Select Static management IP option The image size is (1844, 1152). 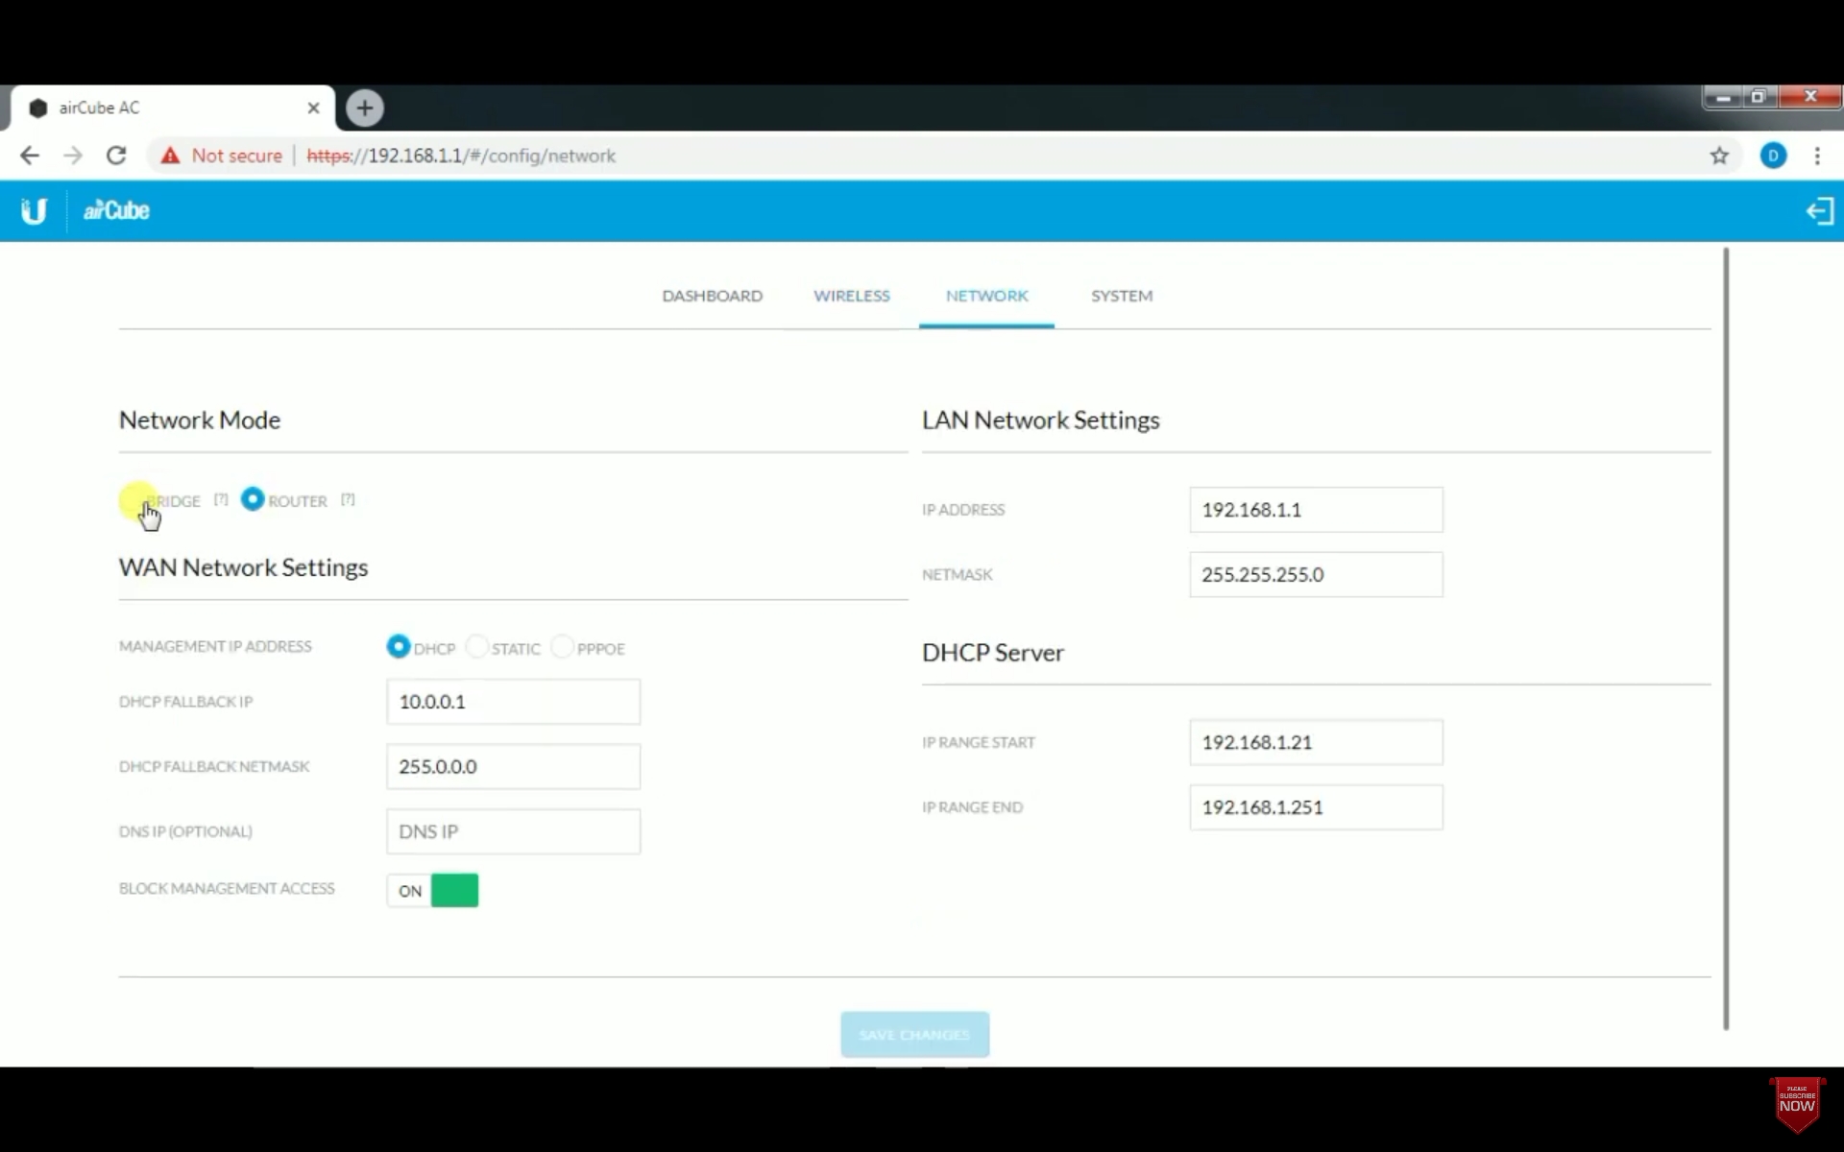[x=476, y=647]
